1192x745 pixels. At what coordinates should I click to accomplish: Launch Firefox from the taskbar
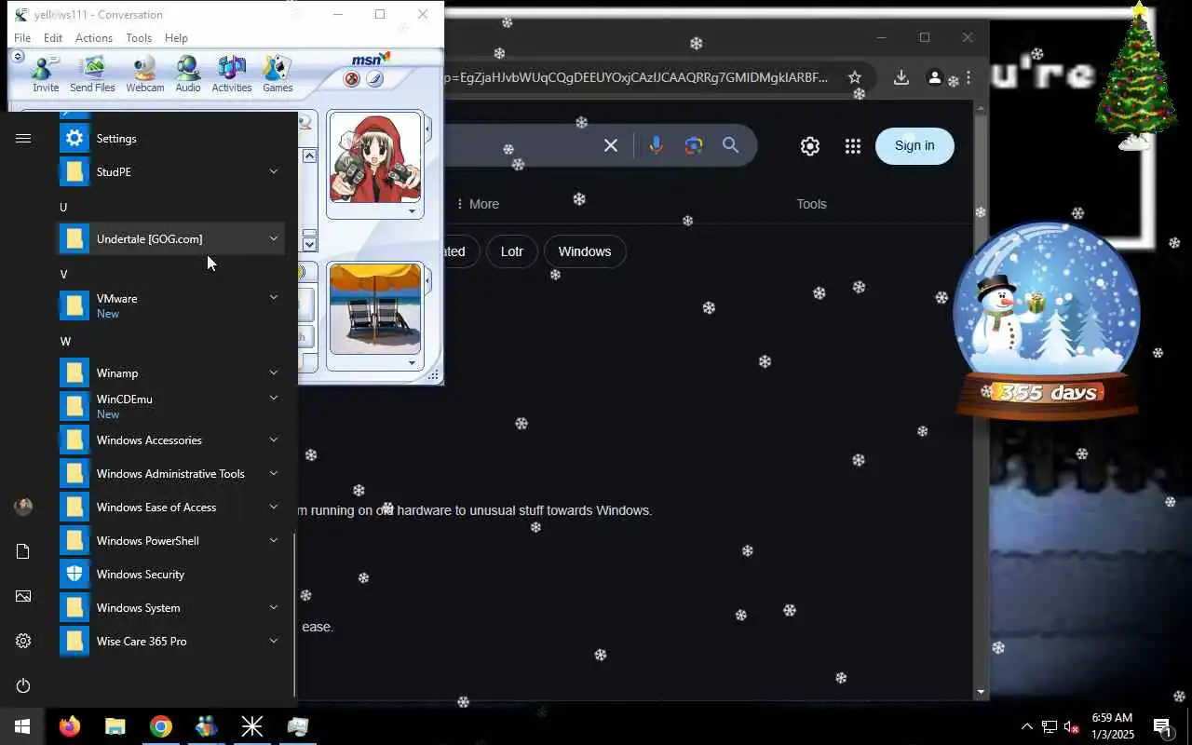[70, 726]
